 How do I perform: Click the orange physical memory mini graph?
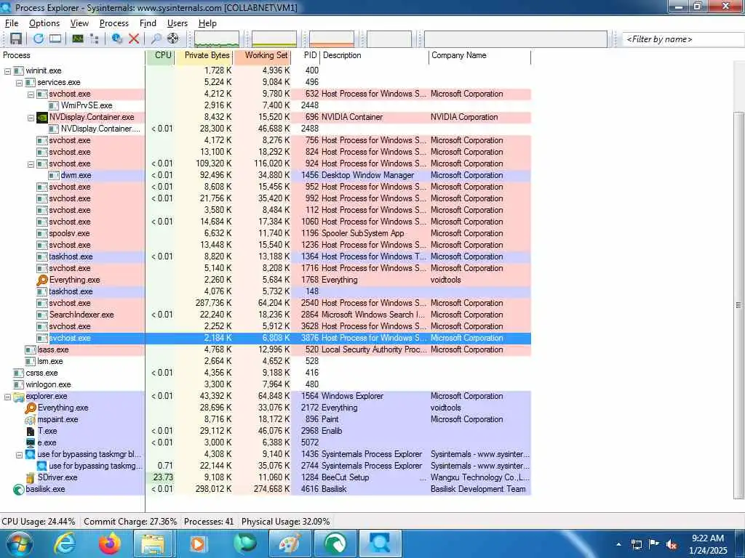point(332,39)
